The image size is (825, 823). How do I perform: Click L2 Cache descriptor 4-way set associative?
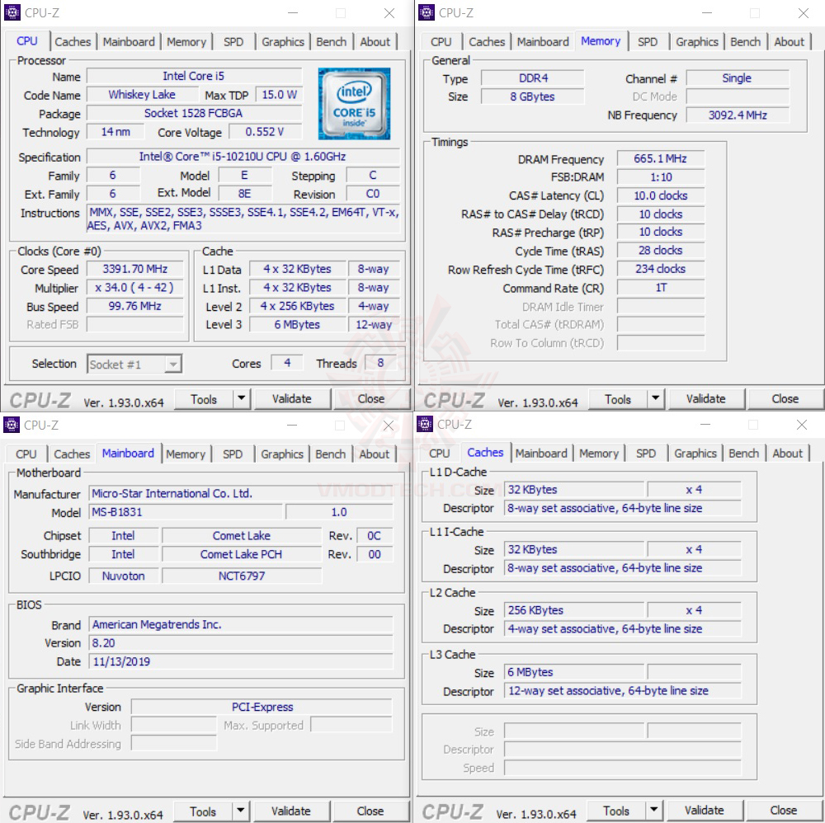(622, 628)
